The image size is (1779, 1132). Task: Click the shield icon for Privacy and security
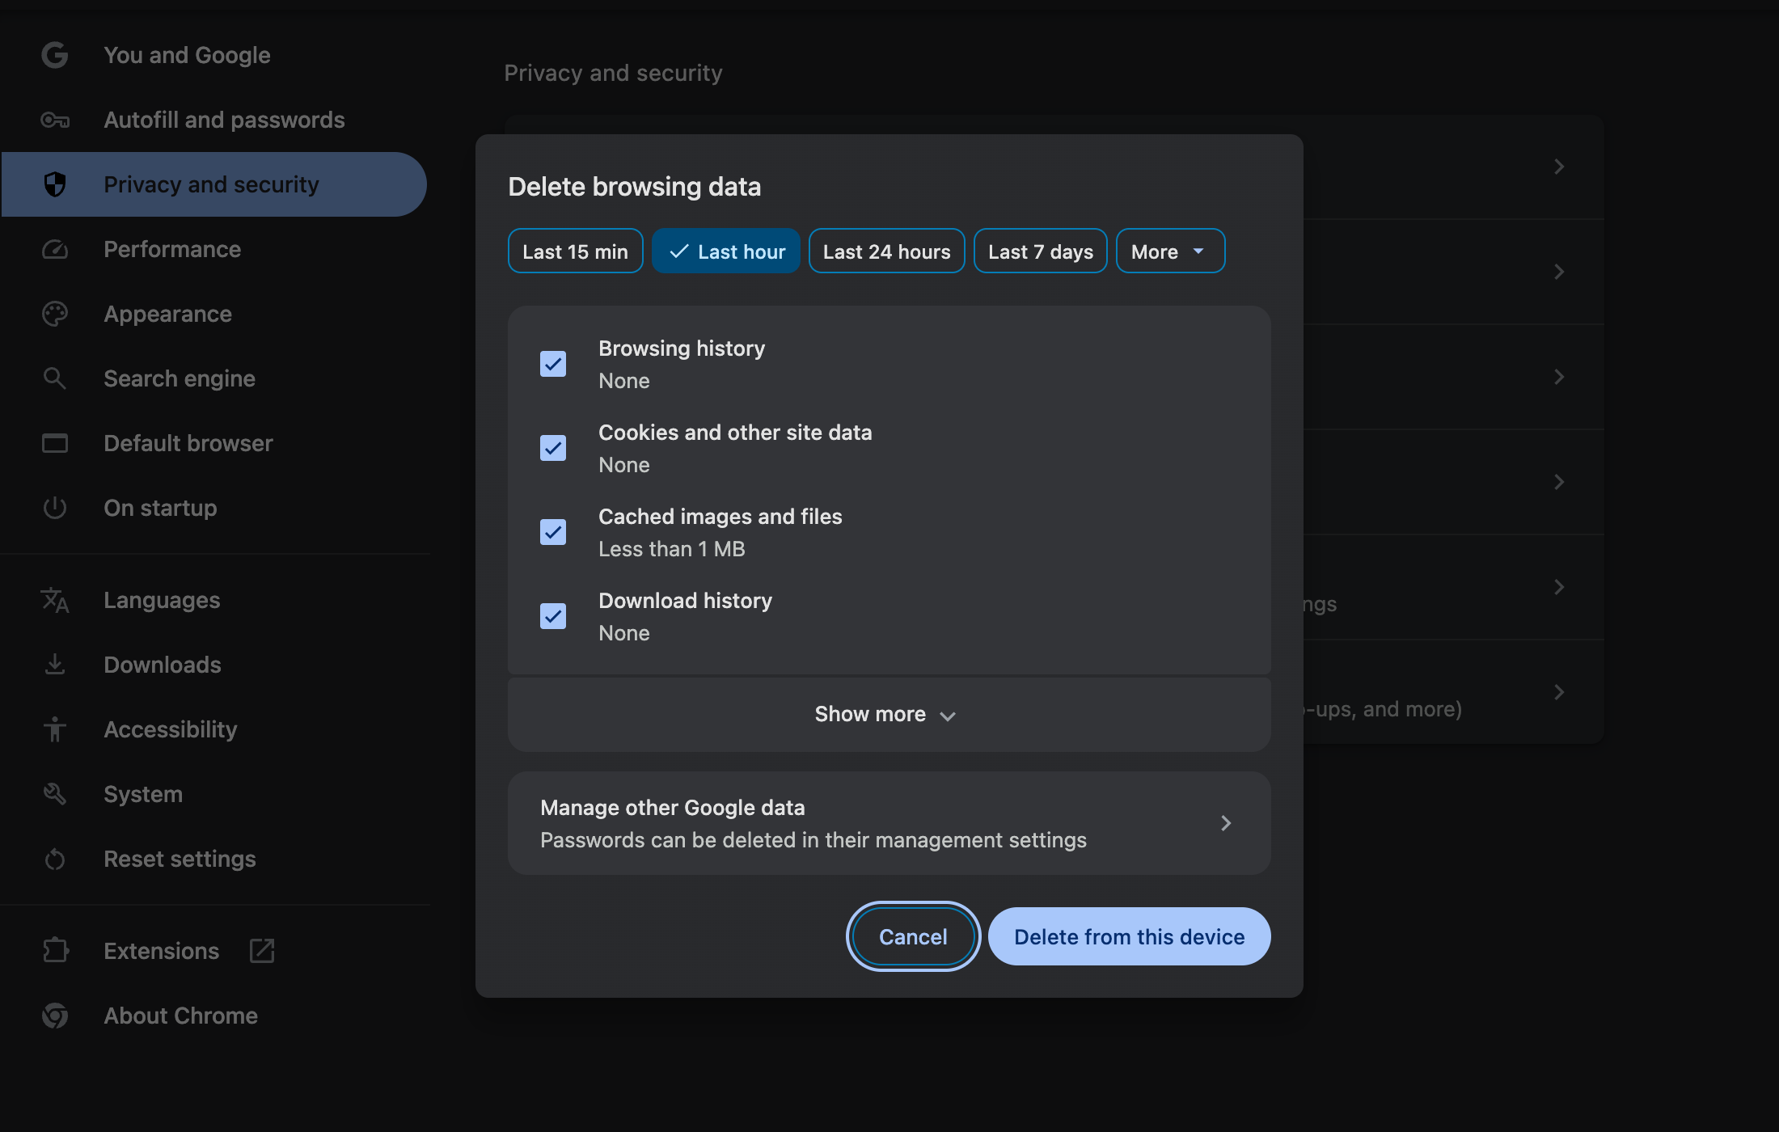pos(55,184)
